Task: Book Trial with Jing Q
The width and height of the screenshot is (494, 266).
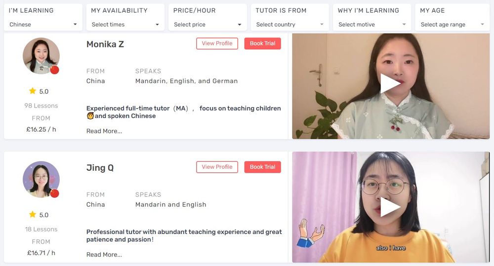Action: [262, 167]
